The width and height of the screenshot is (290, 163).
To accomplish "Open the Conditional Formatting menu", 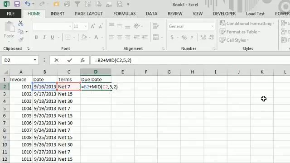I will (x=247, y=24).
